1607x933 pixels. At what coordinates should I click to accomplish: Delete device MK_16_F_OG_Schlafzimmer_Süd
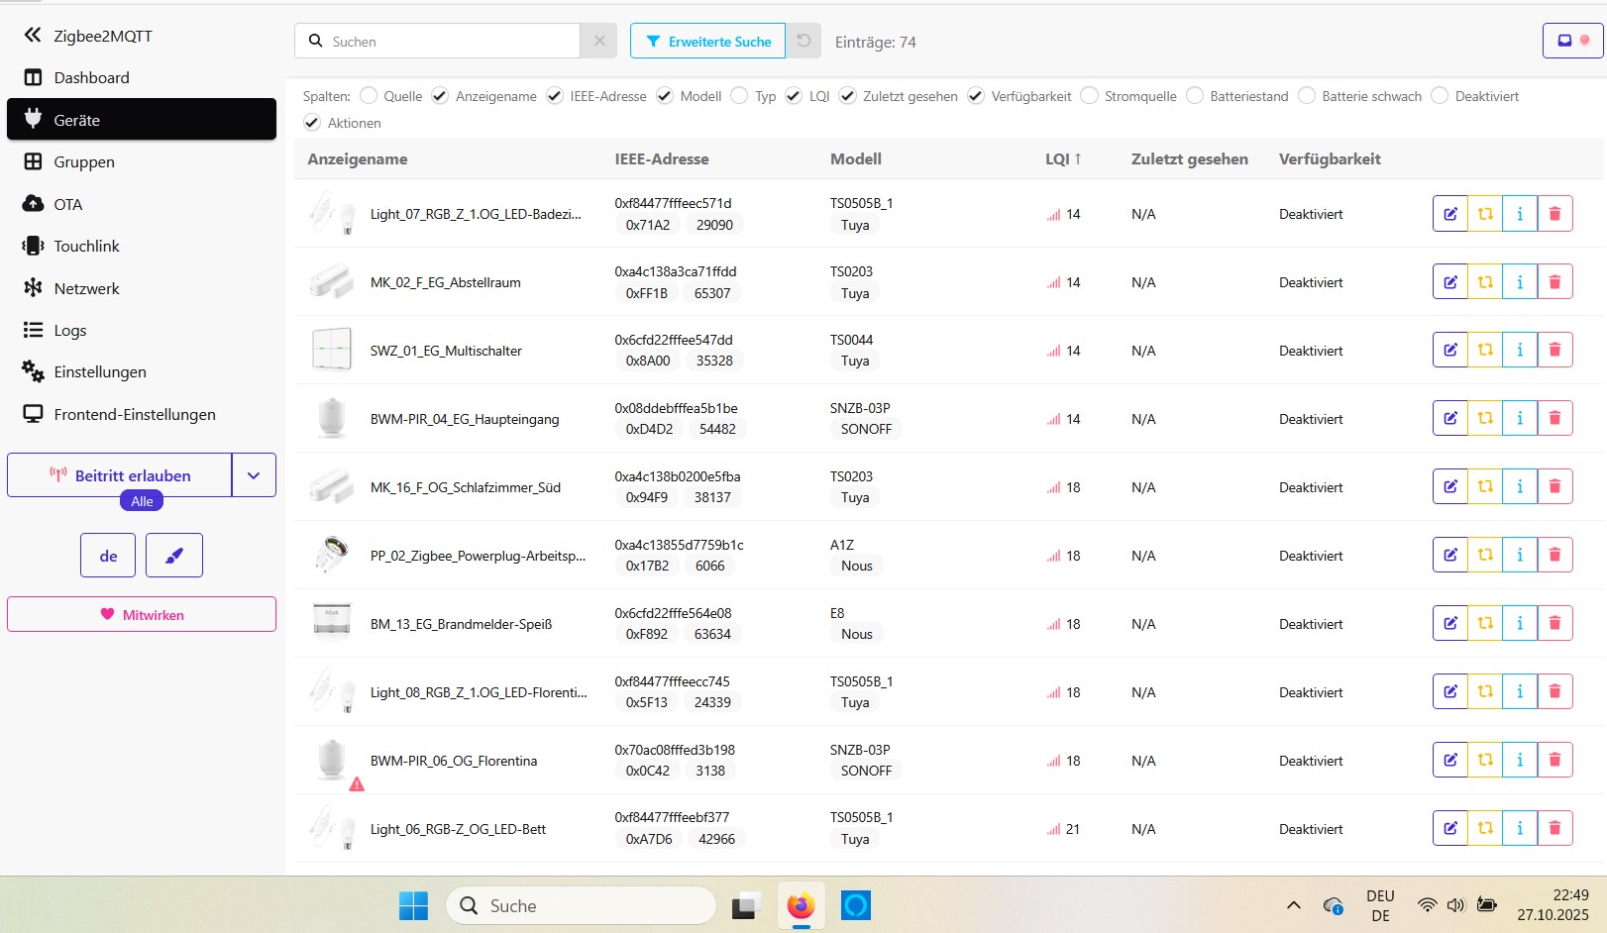[1554, 487]
